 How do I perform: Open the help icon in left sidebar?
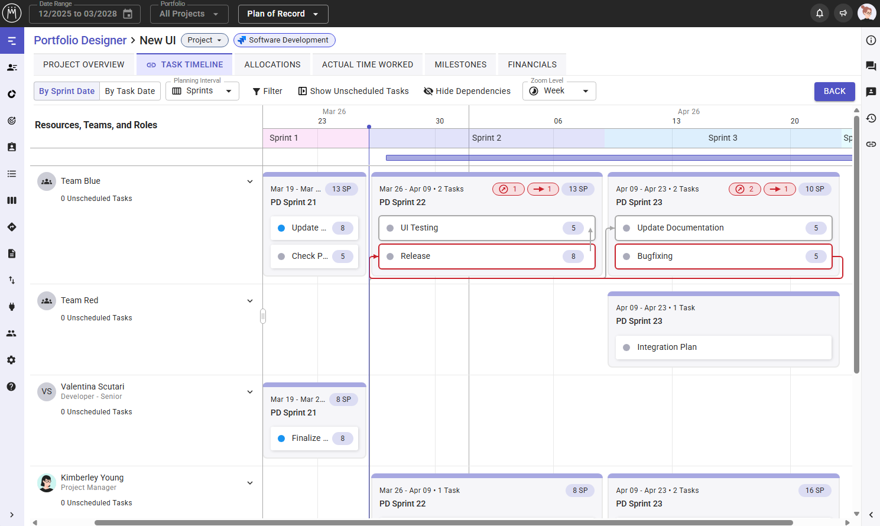click(x=11, y=387)
